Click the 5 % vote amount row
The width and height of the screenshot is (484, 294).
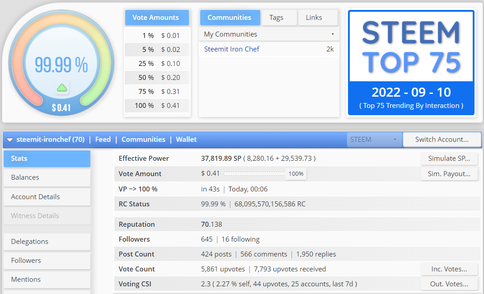(x=157, y=50)
